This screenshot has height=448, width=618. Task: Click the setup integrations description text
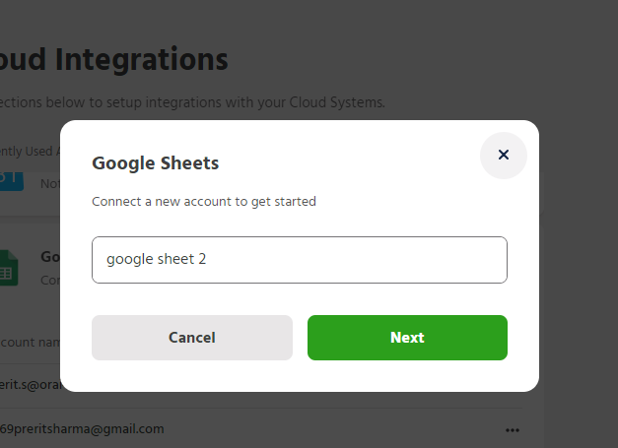(x=192, y=102)
